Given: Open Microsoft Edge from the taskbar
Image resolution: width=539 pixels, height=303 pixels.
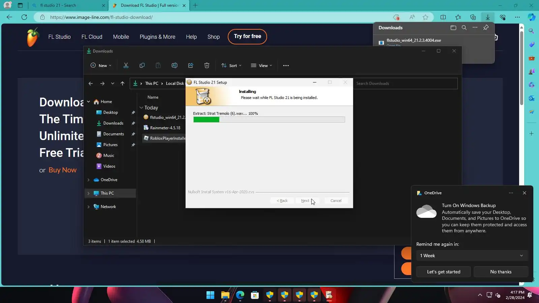Looking at the screenshot, I should [x=240, y=295].
